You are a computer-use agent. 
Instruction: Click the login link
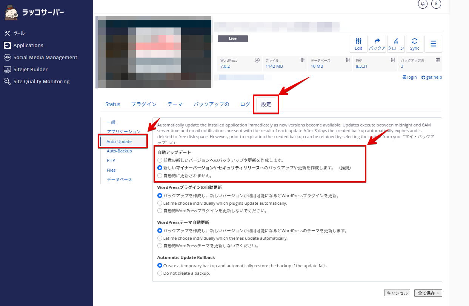(410, 77)
